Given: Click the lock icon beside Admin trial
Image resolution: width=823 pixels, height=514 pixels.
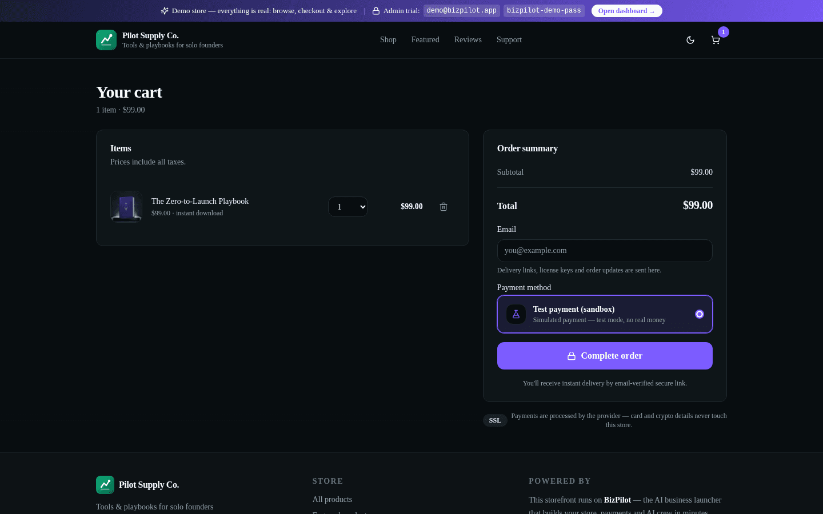Looking at the screenshot, I should [376, 11].
